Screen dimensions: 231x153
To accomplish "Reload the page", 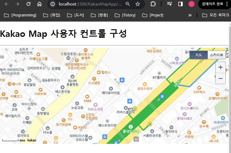I will click(28, 4).
